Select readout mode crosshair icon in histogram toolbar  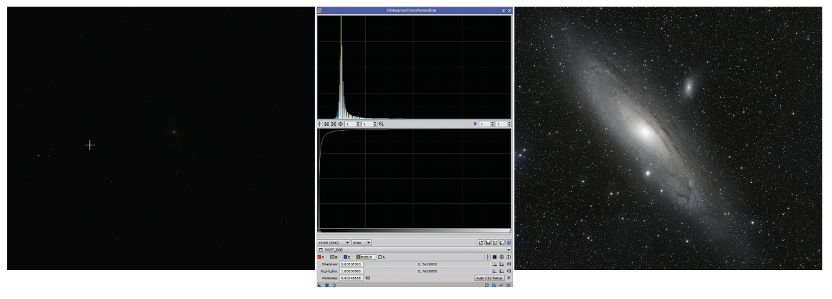coord(319,124)
